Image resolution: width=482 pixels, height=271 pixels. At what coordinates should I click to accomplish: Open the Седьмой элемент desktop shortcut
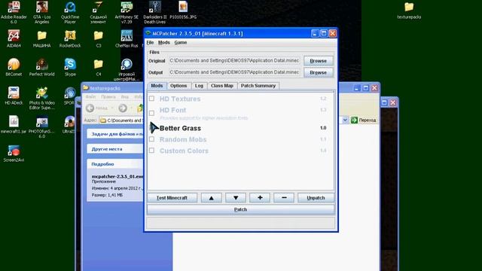click(x=99, y=12)
